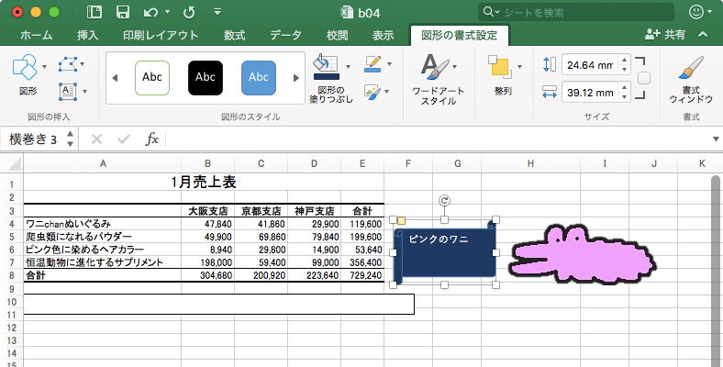Click the fx insert function icon
Viewport: 723px width, 367px height.
coord(151,139)
